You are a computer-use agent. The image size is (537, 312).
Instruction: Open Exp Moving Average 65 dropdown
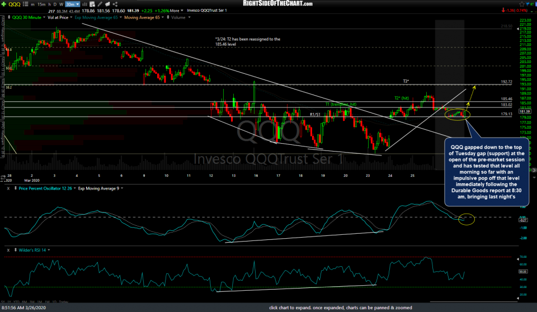121,17
